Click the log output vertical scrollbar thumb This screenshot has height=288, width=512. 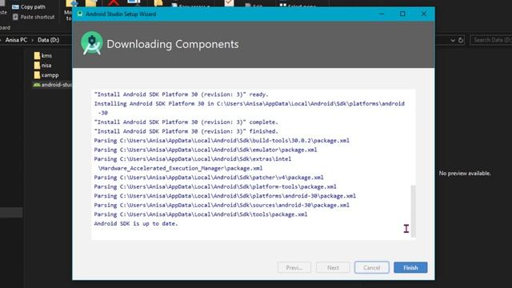pyautogui.click(x=413, y=211)
